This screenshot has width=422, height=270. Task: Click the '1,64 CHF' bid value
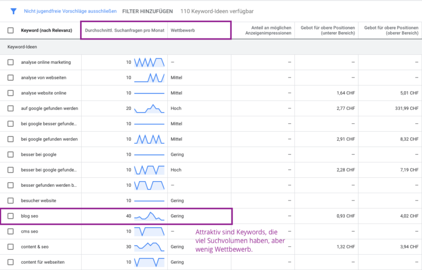(x=346, y=93)
